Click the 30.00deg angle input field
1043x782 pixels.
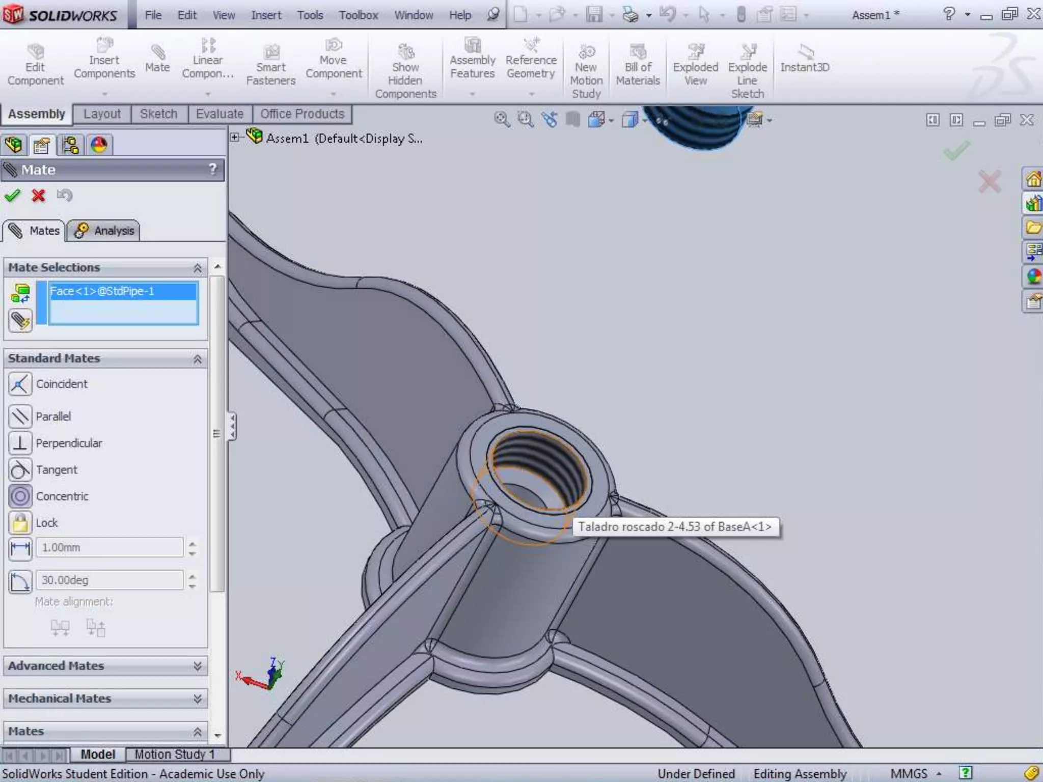tap(109, 580)
